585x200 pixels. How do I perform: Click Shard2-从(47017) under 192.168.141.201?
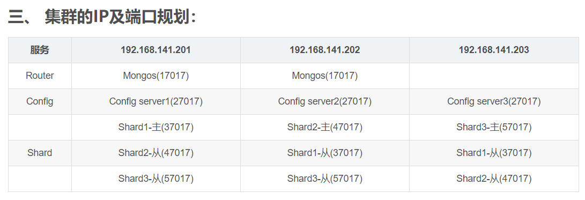[156, 153]
